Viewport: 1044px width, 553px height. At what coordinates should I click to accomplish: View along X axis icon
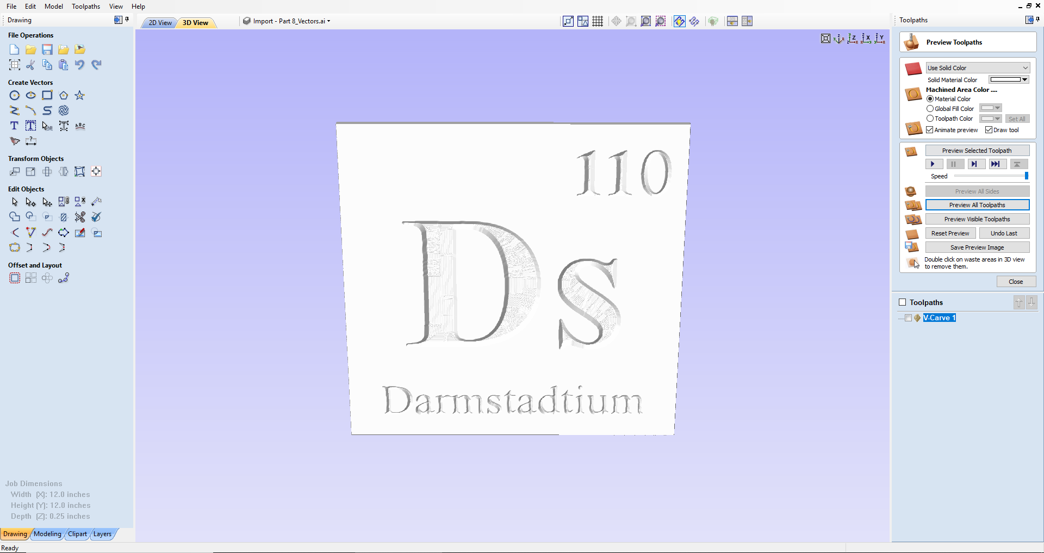click(866, 39)
